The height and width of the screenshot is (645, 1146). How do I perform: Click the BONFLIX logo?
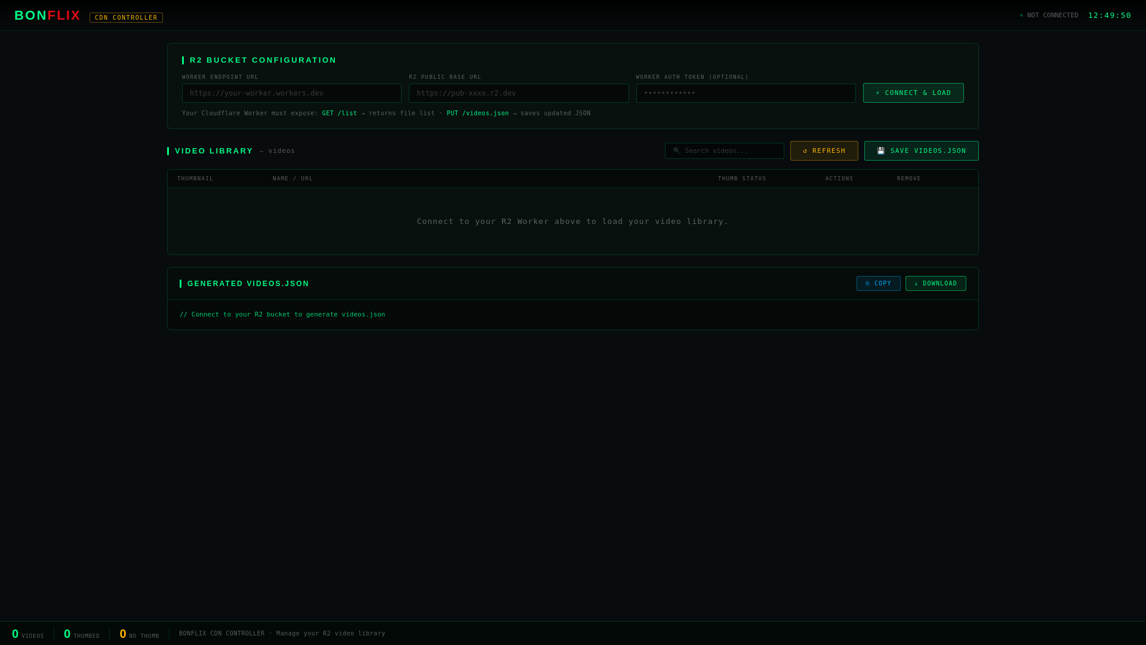[47, 16]
